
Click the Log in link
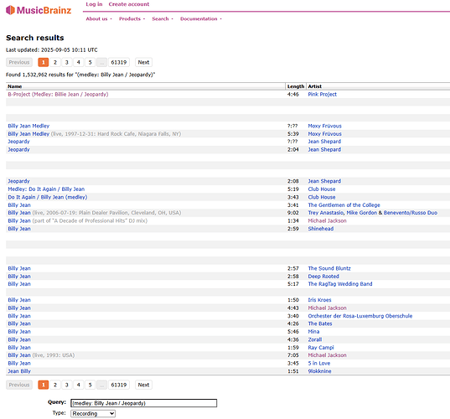coord(94,4)
